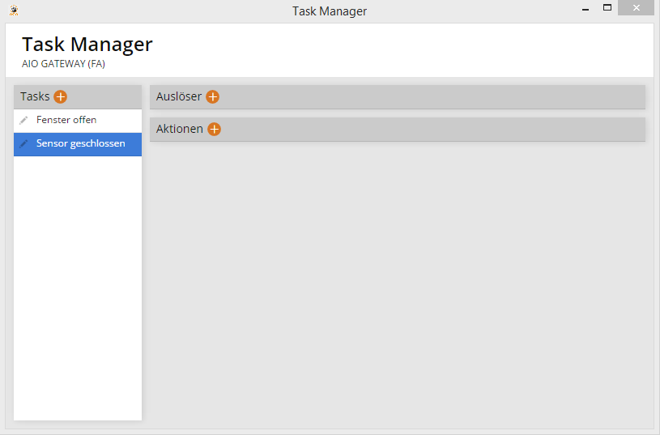Click the large Task Manager heading
Screen dimensions: 660x435
coord(87,45)
